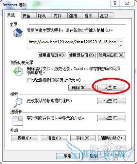Click the tabs section window icon
The width and height of the screenshot is (137, 164).
pos(18,121)
